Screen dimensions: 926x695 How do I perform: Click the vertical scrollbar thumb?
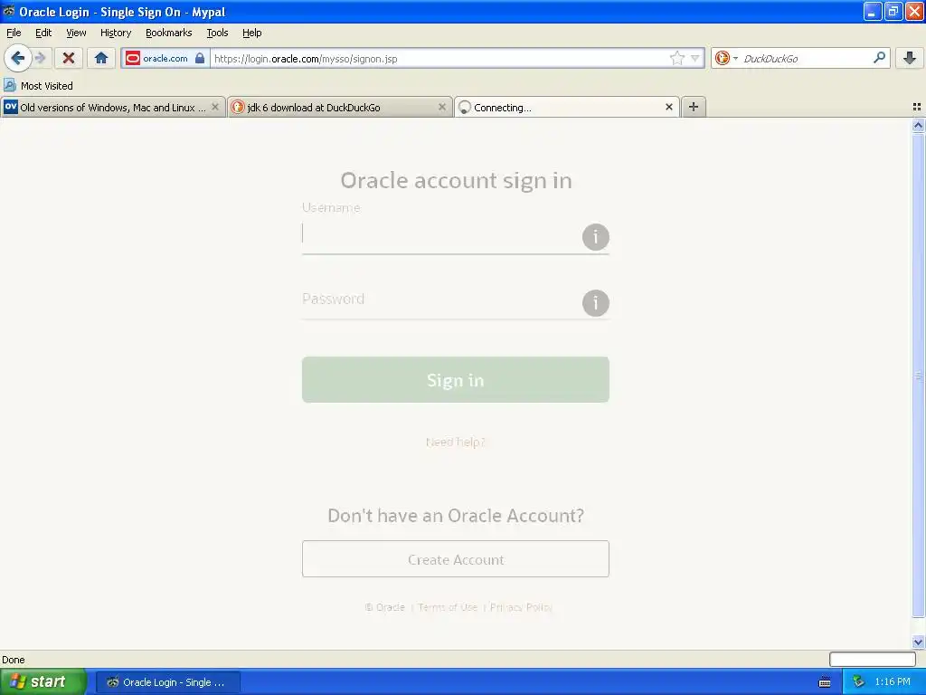(918, 376)
